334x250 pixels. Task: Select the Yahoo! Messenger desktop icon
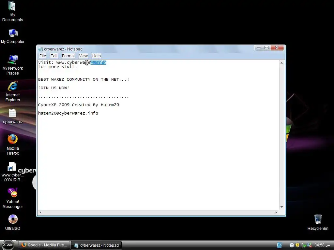[13, 198]
